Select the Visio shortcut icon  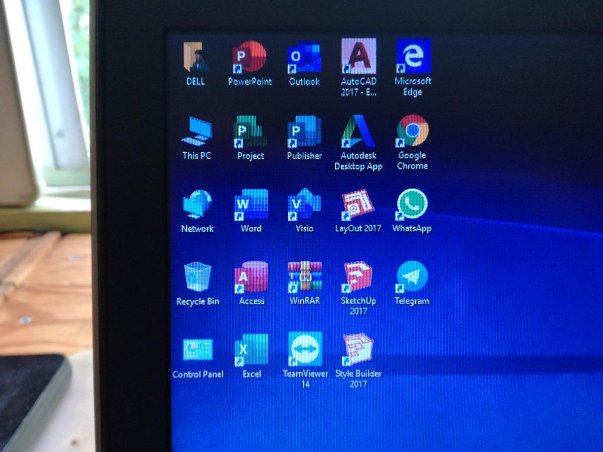click(x=304, y=205)
